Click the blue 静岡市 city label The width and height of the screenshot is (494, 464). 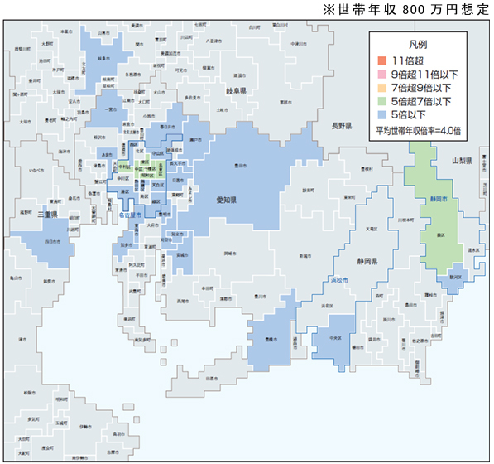(x=439, y=200)
